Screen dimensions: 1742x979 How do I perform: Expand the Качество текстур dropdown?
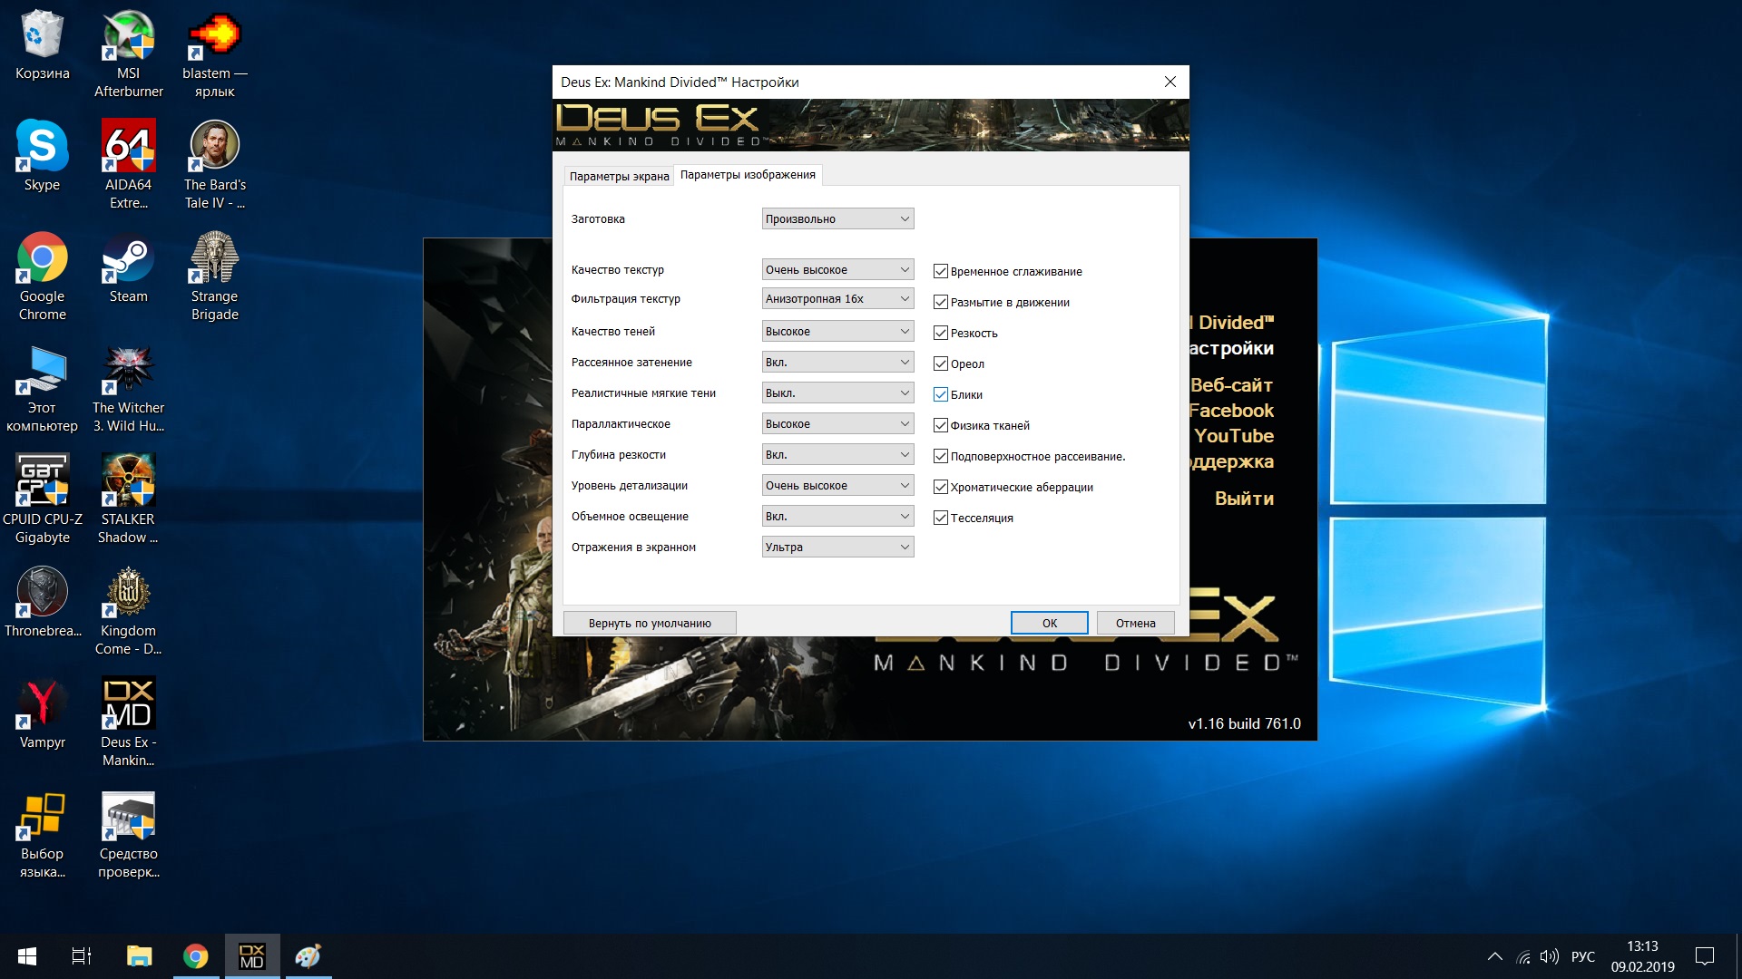[x=837, y=270]
